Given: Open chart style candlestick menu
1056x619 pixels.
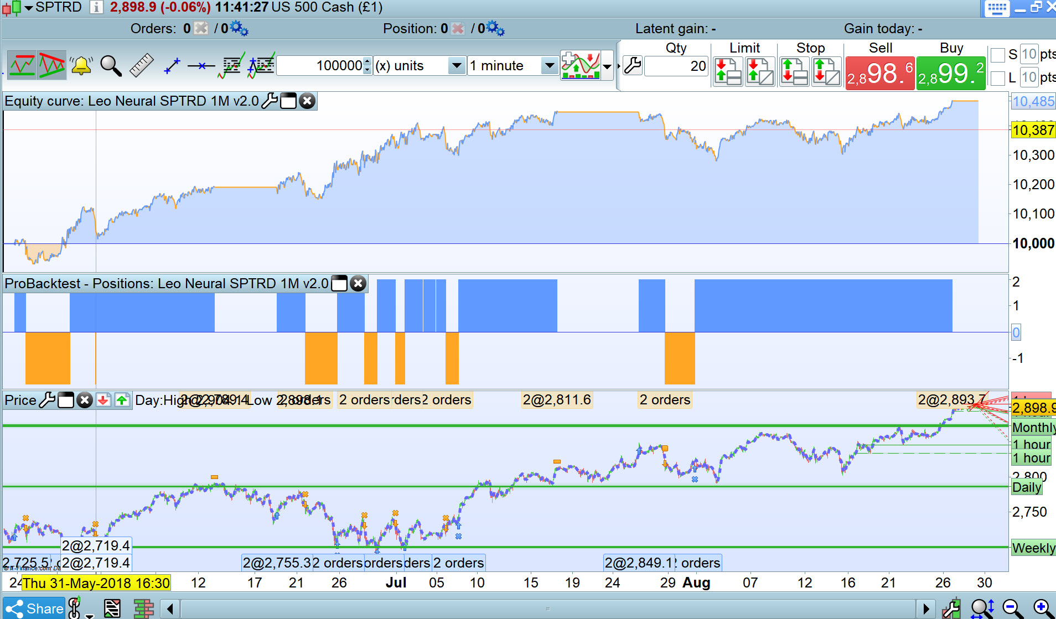Looking at the screenshot, I should (x=17, y=8).
